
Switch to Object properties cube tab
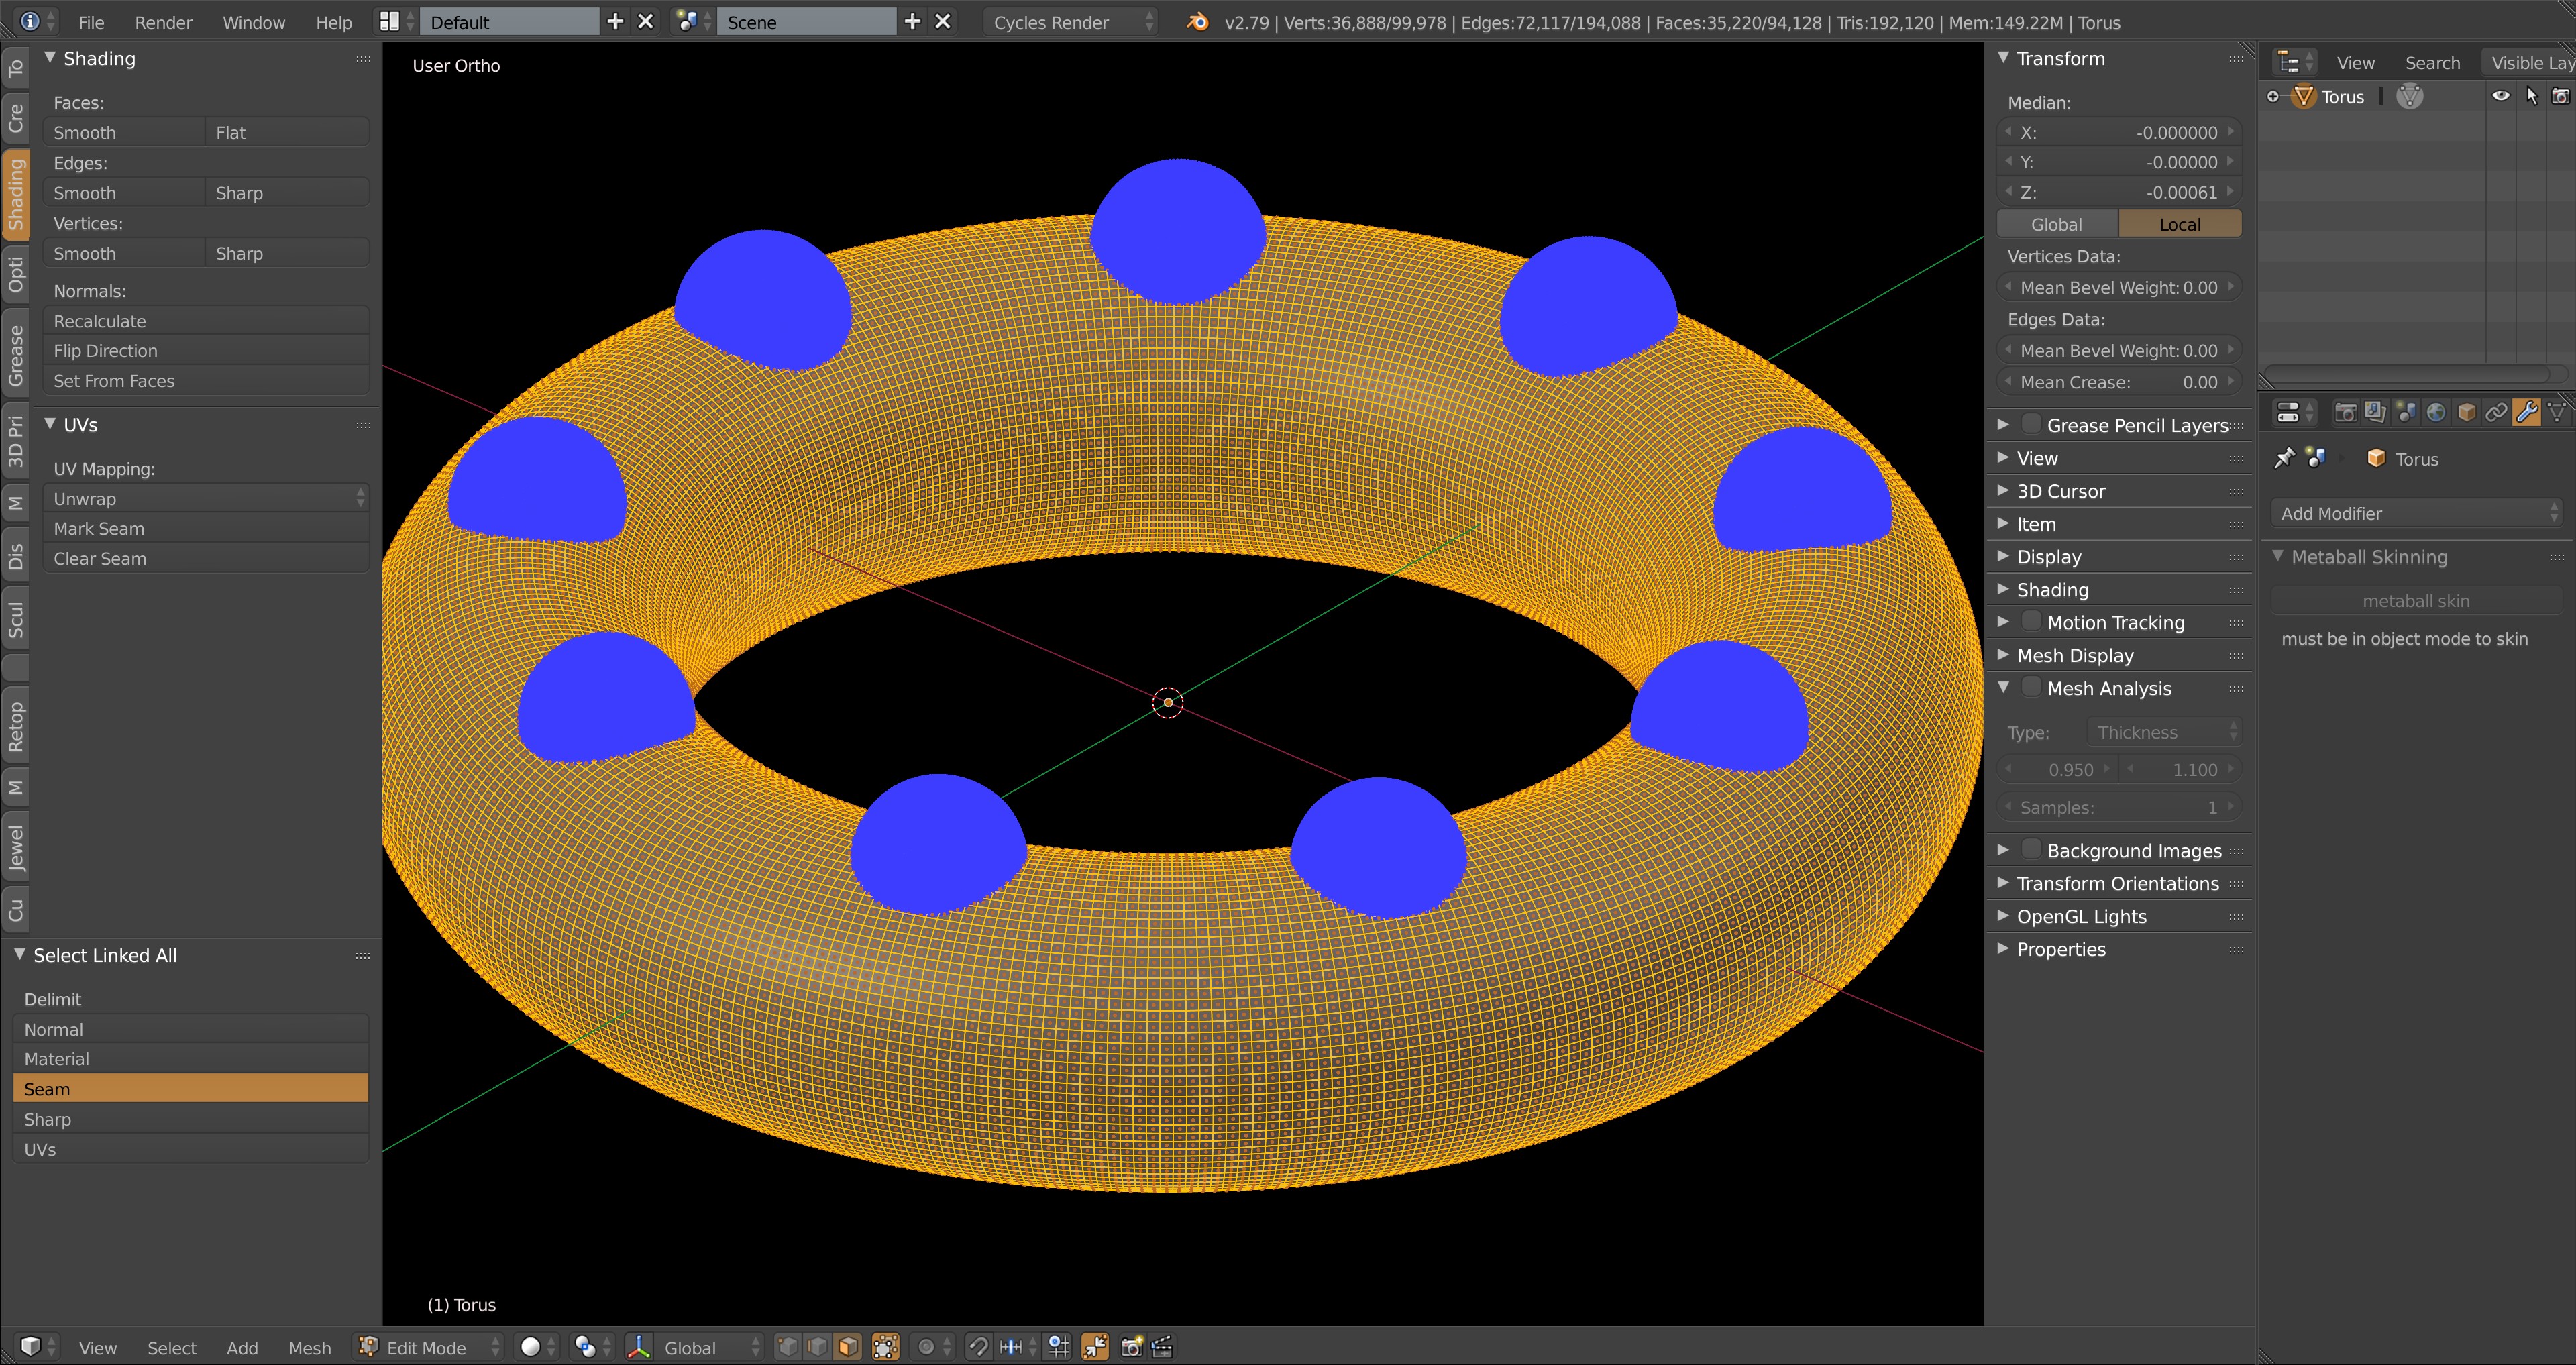pyautogui.click(x=2468, y=412)
